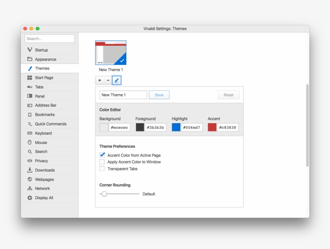The width and height of the screenshot is (330, 249).
Task: Click the Bookmarks icon
Action: click(30, 114)
